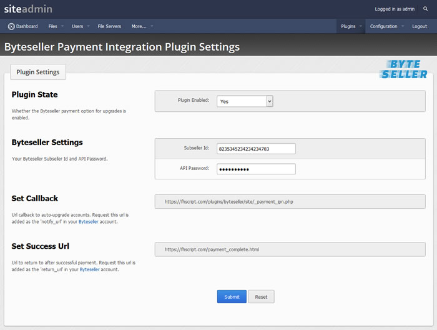Screen dimensions: 437x330
Task: Click the 'Byteseller Settings' heading
Action: pyautogui.click(x=47, y=142)
